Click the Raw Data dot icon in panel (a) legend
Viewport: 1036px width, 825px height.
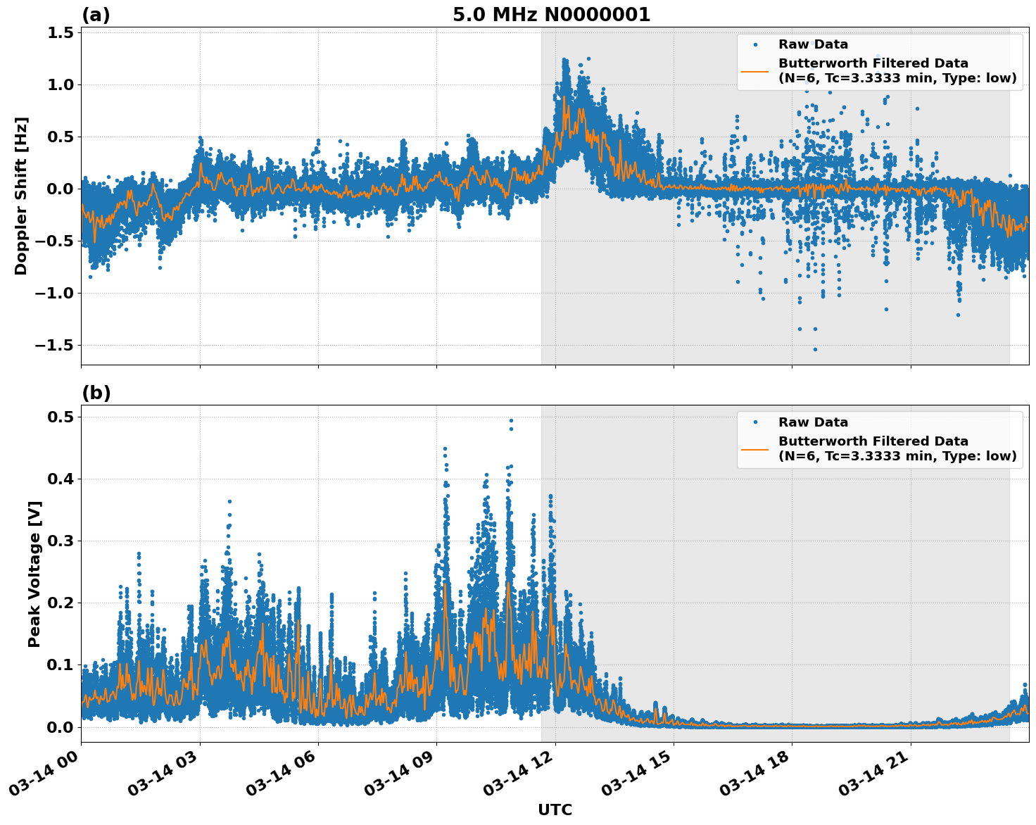pyautogui.click(x=757, y=43)
